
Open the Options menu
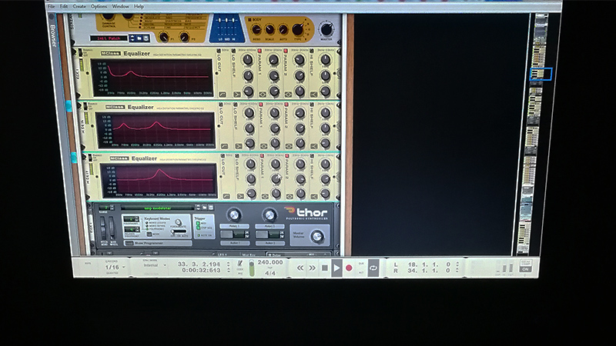(x=99, y=6)
